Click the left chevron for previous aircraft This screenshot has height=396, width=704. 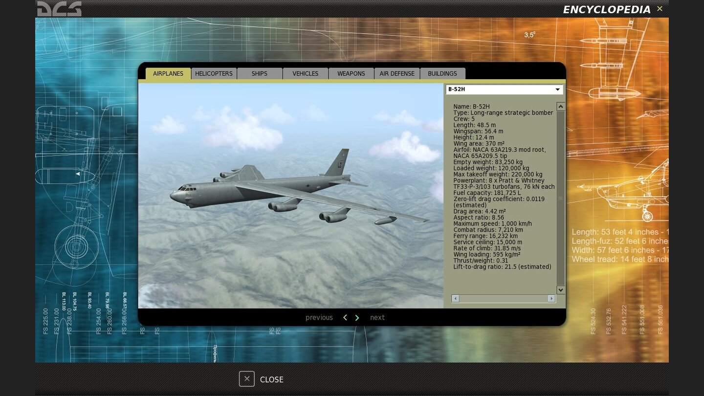click(345, 318)
